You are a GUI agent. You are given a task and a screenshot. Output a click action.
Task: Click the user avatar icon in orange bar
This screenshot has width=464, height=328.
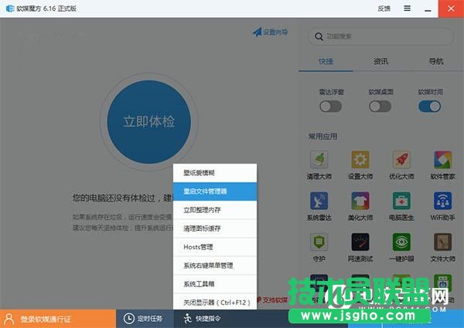tap(9, 319)
